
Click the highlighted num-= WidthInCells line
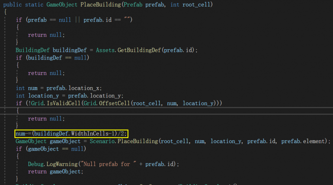tap(71, 134)
